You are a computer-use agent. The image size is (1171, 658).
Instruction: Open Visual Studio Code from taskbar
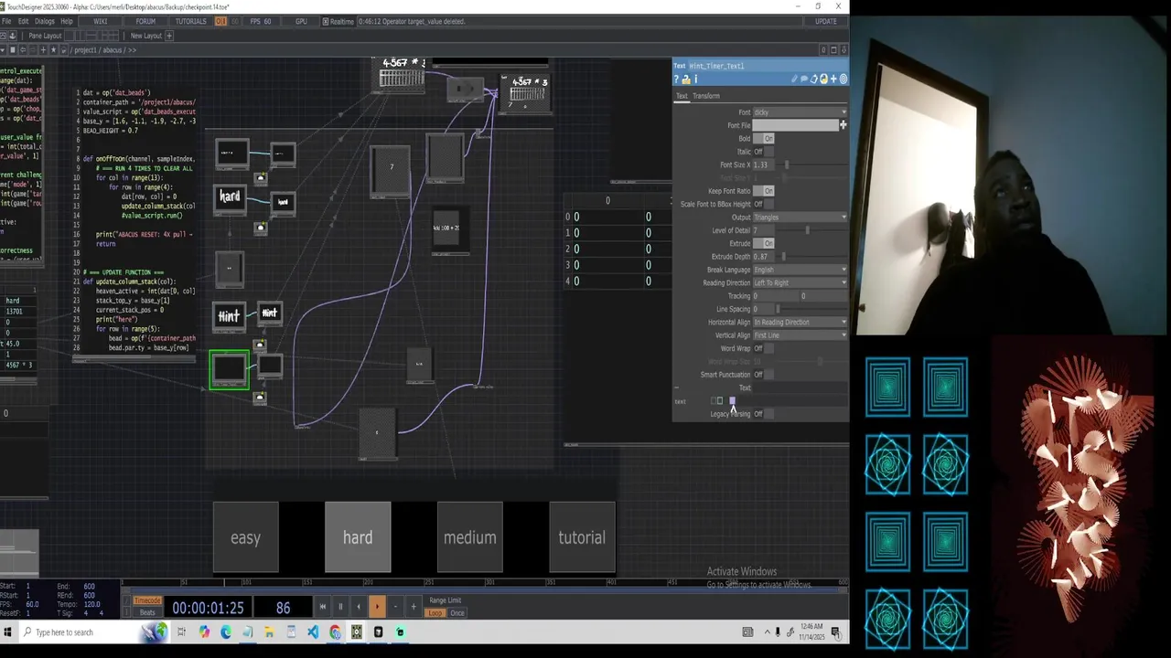point(313,632)
